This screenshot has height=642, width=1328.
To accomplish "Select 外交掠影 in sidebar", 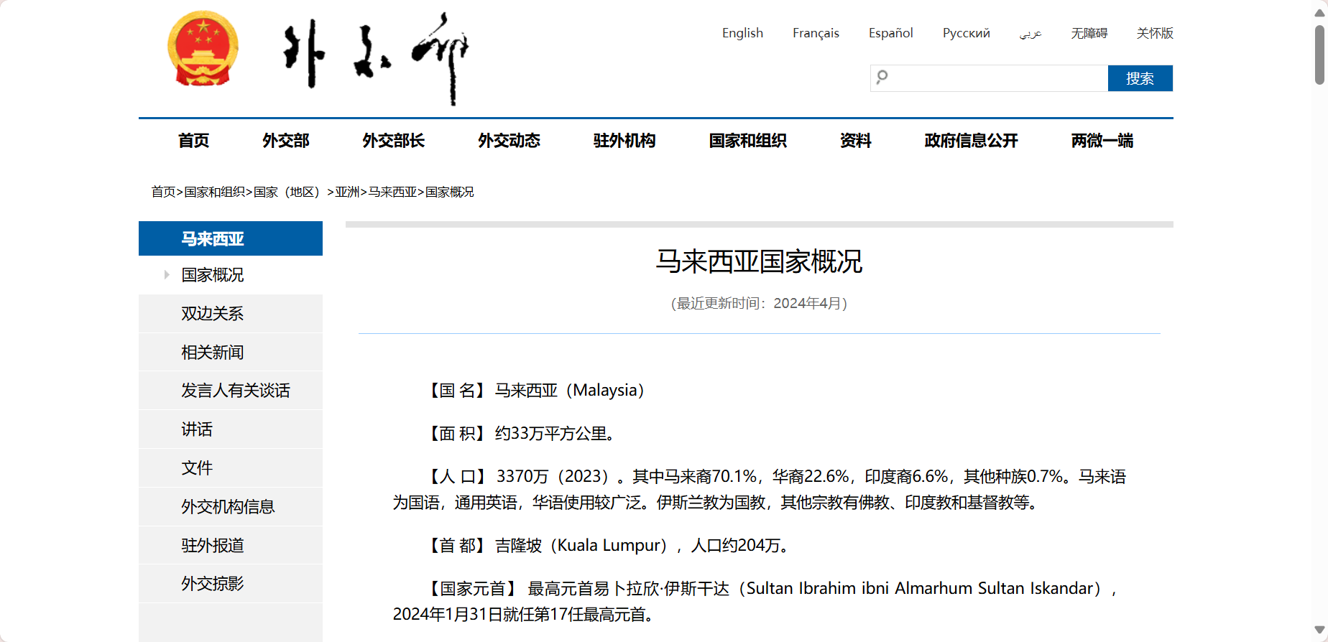I will pos(231,584).
